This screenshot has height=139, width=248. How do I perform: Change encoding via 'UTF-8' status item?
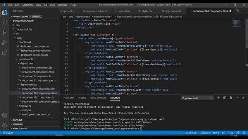(216, 133)
